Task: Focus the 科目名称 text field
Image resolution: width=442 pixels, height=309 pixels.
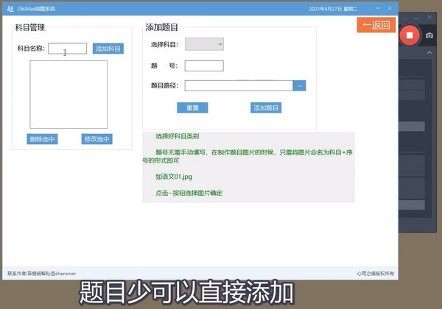Action: point(67,49)
